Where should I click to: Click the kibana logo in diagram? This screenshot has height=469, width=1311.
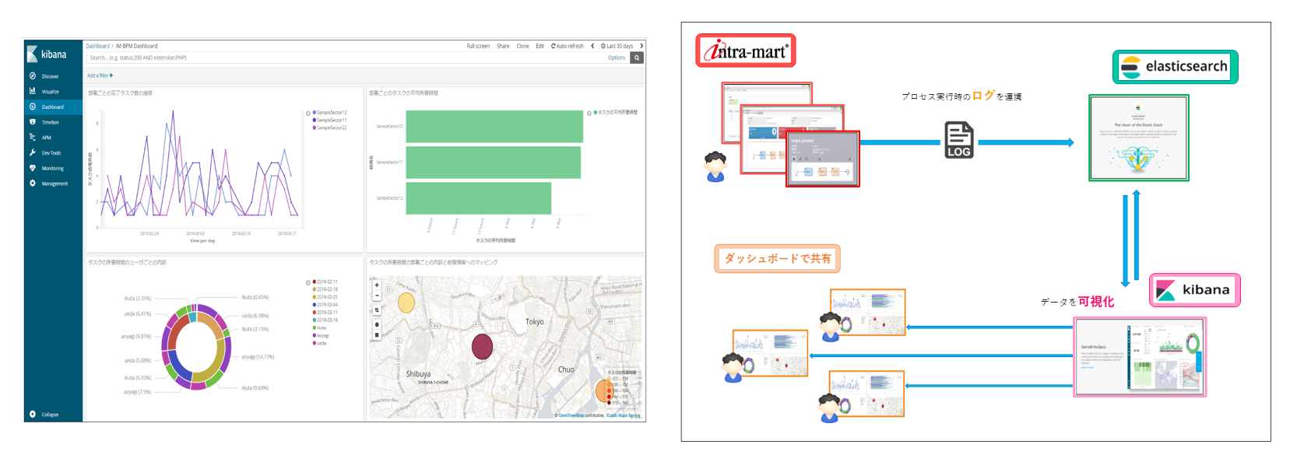(1195, 290)
